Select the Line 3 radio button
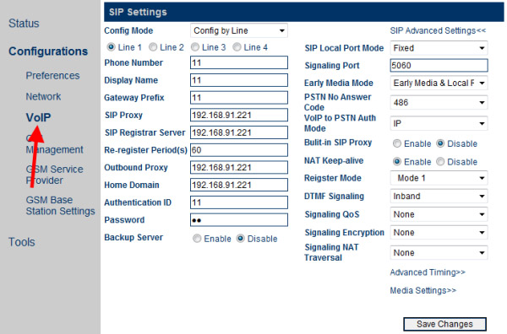507x334 pixels. (x=195, y=47)
